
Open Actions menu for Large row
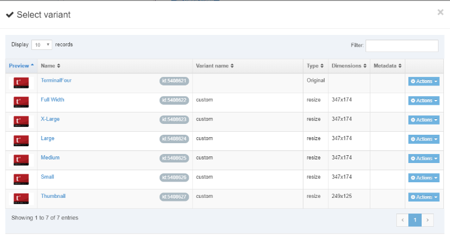click(423, 139)
